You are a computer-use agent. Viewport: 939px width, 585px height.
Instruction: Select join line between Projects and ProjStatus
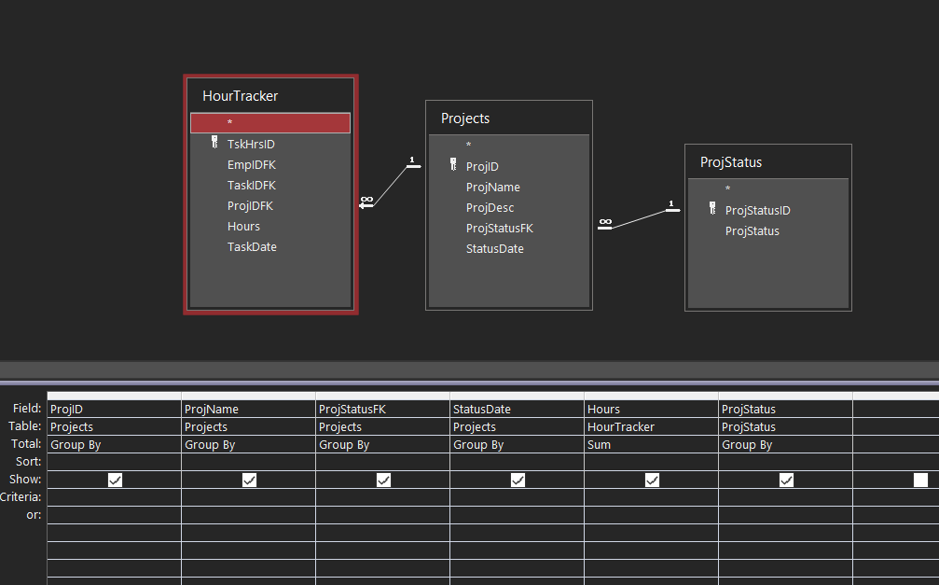pyautogui.click(x=639, y=219)
